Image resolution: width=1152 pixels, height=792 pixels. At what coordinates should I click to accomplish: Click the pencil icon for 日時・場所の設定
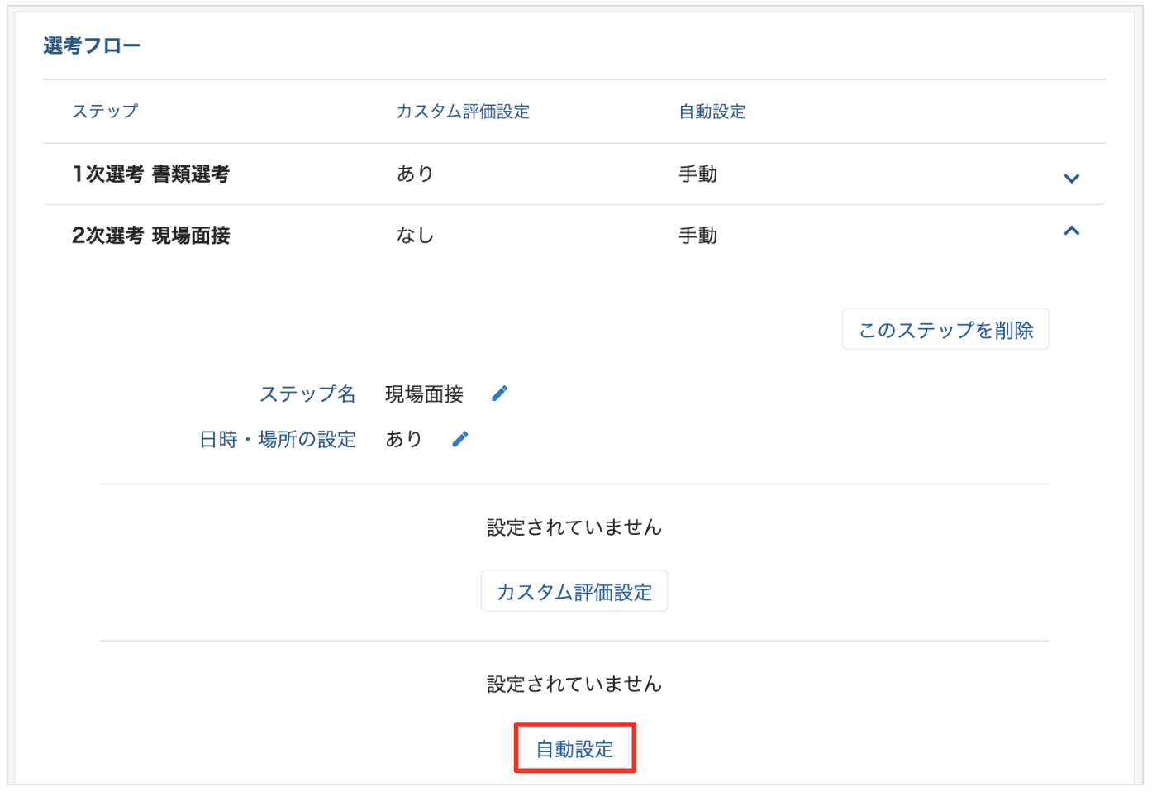pyautogui.click(x=460, y=439)
